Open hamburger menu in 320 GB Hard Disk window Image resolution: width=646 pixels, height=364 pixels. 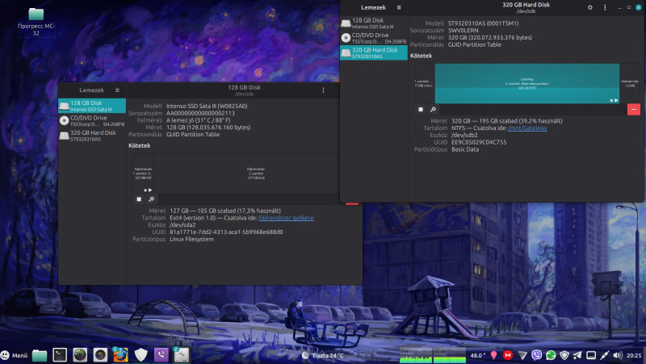click(x=399, y=7)
